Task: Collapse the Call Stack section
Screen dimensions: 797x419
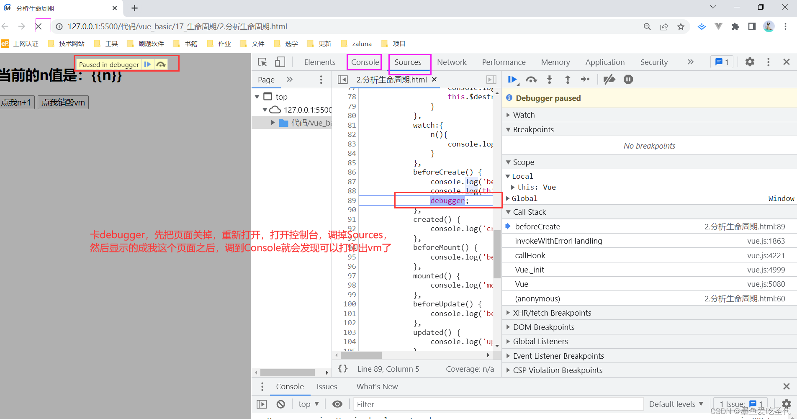Action: tap(649, 212)
